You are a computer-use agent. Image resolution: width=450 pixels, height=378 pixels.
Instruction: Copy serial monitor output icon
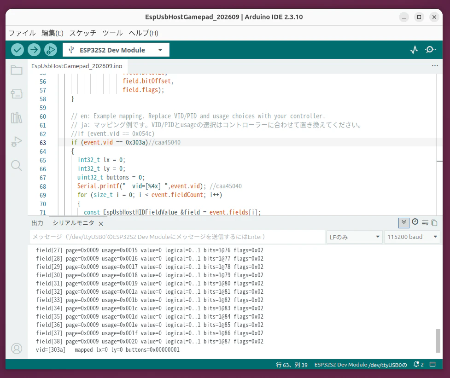(x=434, y=223)
